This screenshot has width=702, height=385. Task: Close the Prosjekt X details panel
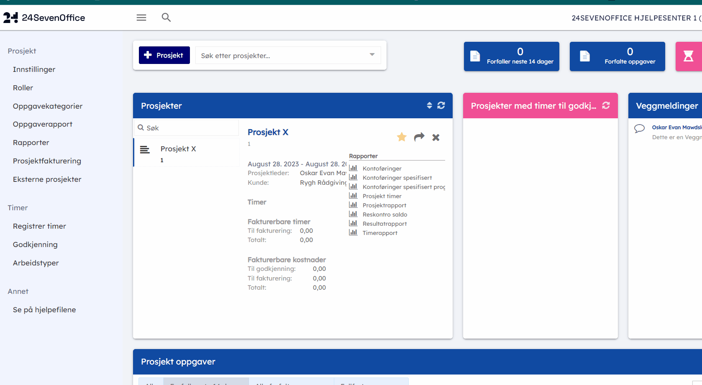click(436, 138)
